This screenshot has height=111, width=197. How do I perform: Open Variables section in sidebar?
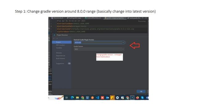(x=59, y=48)
